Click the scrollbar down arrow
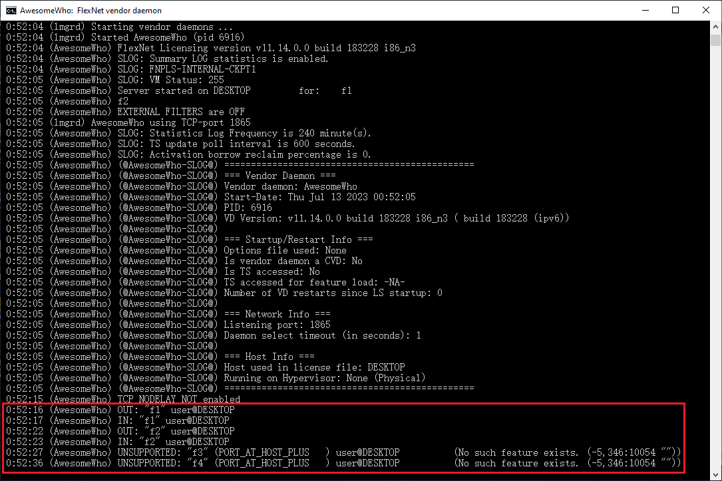This screenshot has height=481, width=722. pyautogui.click(x=715, y=475)
